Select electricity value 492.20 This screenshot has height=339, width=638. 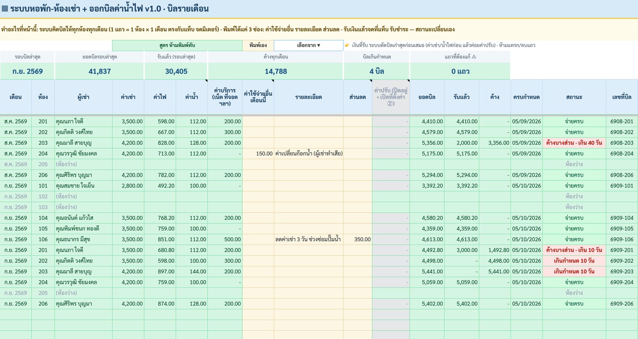(160, 186)
